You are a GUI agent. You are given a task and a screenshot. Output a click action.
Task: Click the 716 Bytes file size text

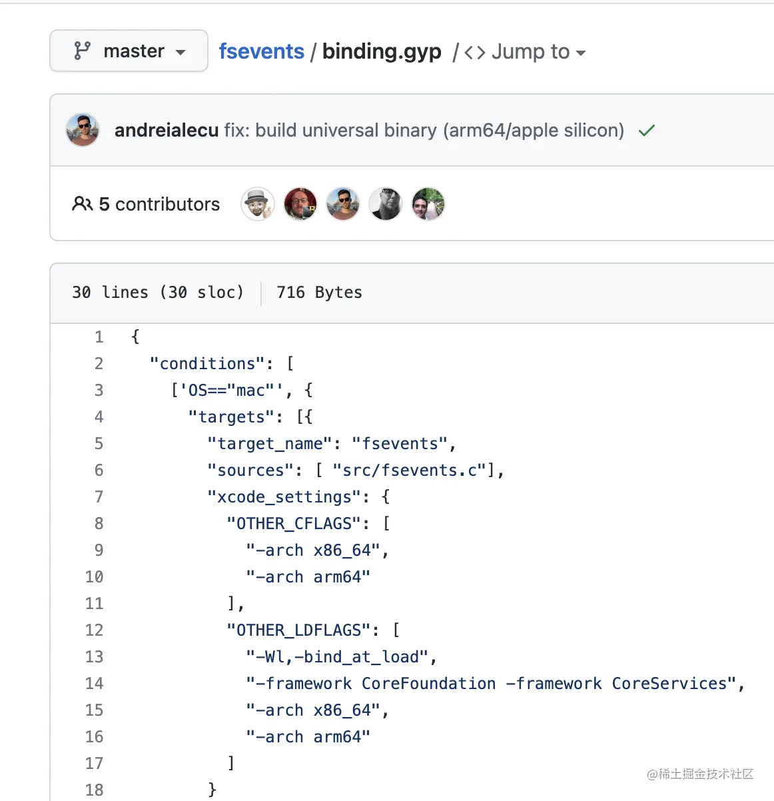click(320, 293)
